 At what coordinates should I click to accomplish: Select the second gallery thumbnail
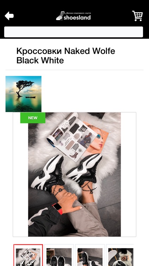[x=59, y=255]
